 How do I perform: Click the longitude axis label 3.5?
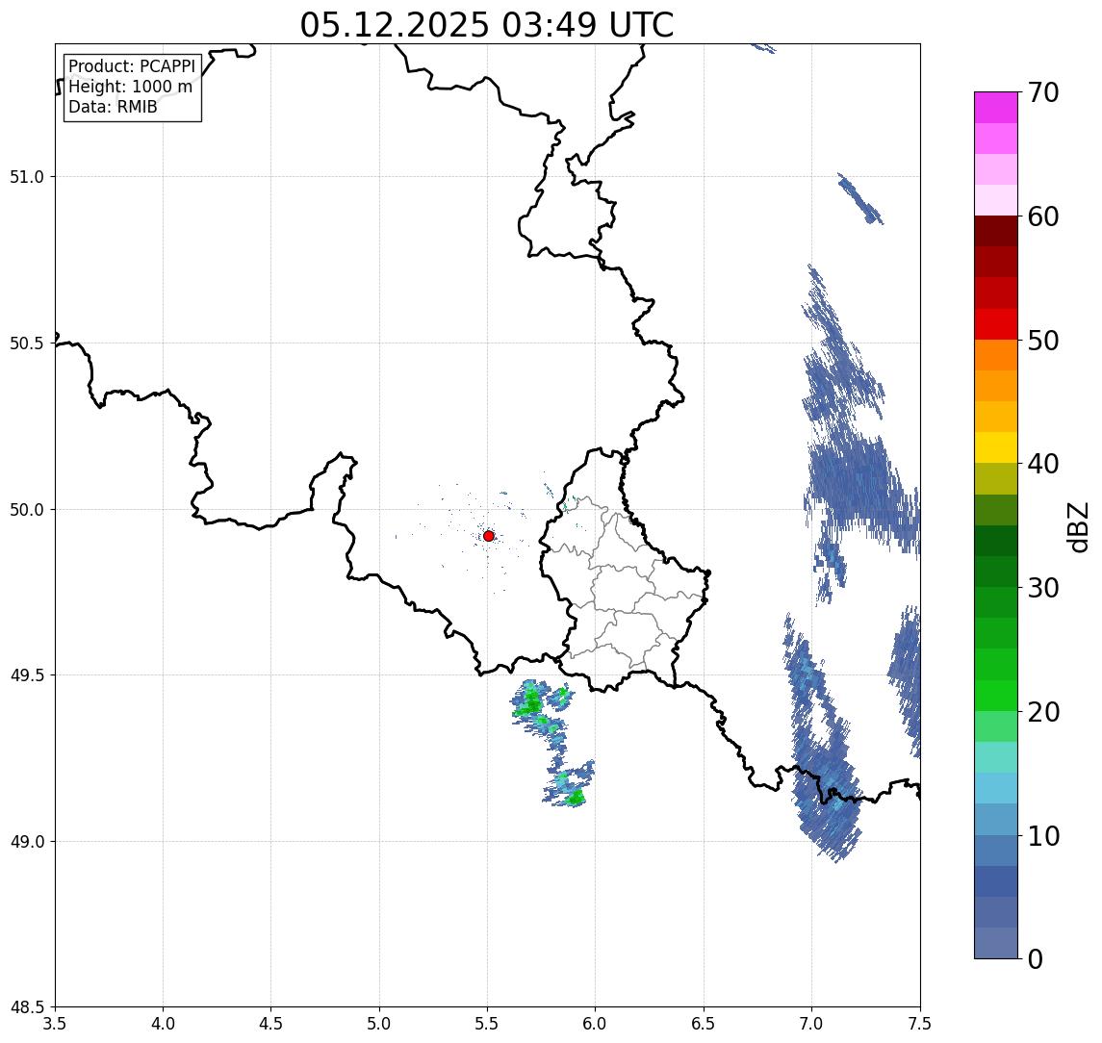pos(55,1024)
